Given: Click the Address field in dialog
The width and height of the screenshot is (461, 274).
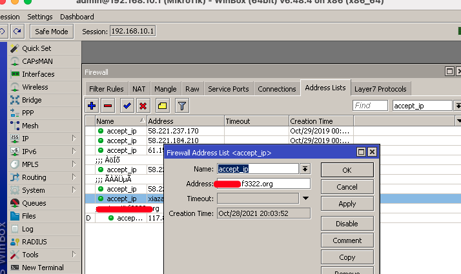Looking at the screenshot, I should 263,184.
